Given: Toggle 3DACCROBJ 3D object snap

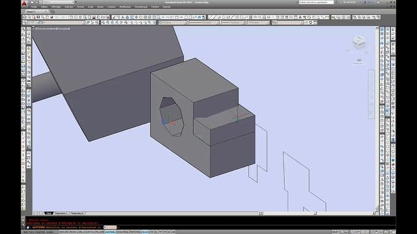Looking at the screenshot, I should click(x=122, y=232).
